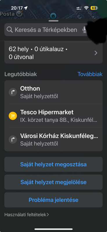107x232 pixels.
Task: Tap the battery indicator in status bar
Action: pyautogui.click(x=95, y=8)
